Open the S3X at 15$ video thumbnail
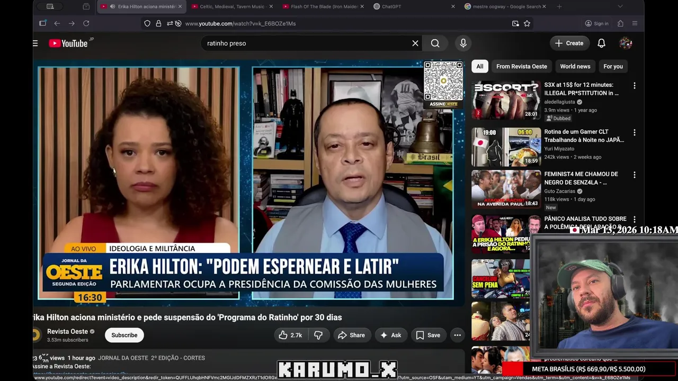The height and width of the screenshot is (381, 678). [x=506, y=101]
